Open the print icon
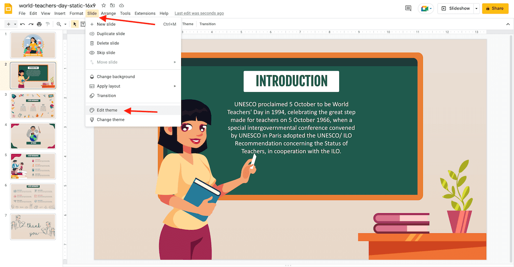Screen dimensions: 514x267 point(39,24)
